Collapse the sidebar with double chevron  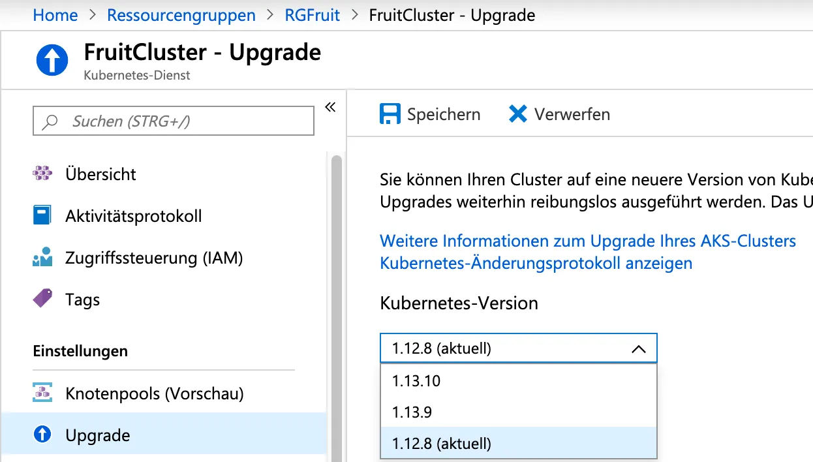[330, 108]
